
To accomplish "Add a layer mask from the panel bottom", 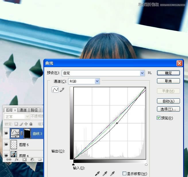I will point(25,159).
